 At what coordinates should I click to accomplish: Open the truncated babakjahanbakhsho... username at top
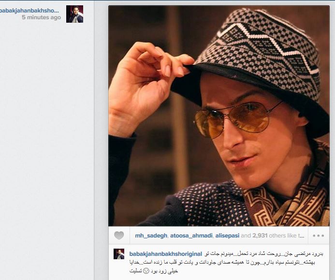(x=29, y=11)
